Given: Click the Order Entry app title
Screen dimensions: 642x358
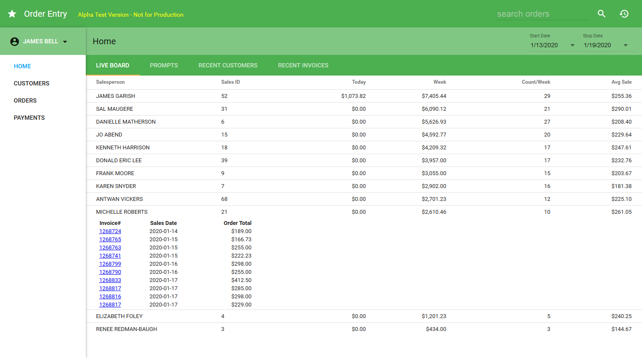Looking at the screenshot, I should click(45, 14).
